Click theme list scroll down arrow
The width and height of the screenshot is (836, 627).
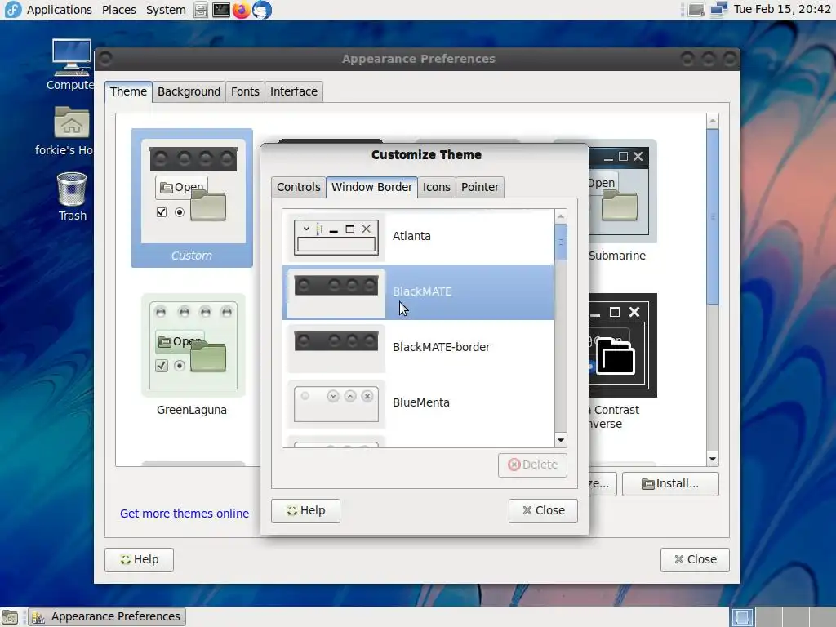click(x=713, y=459)
